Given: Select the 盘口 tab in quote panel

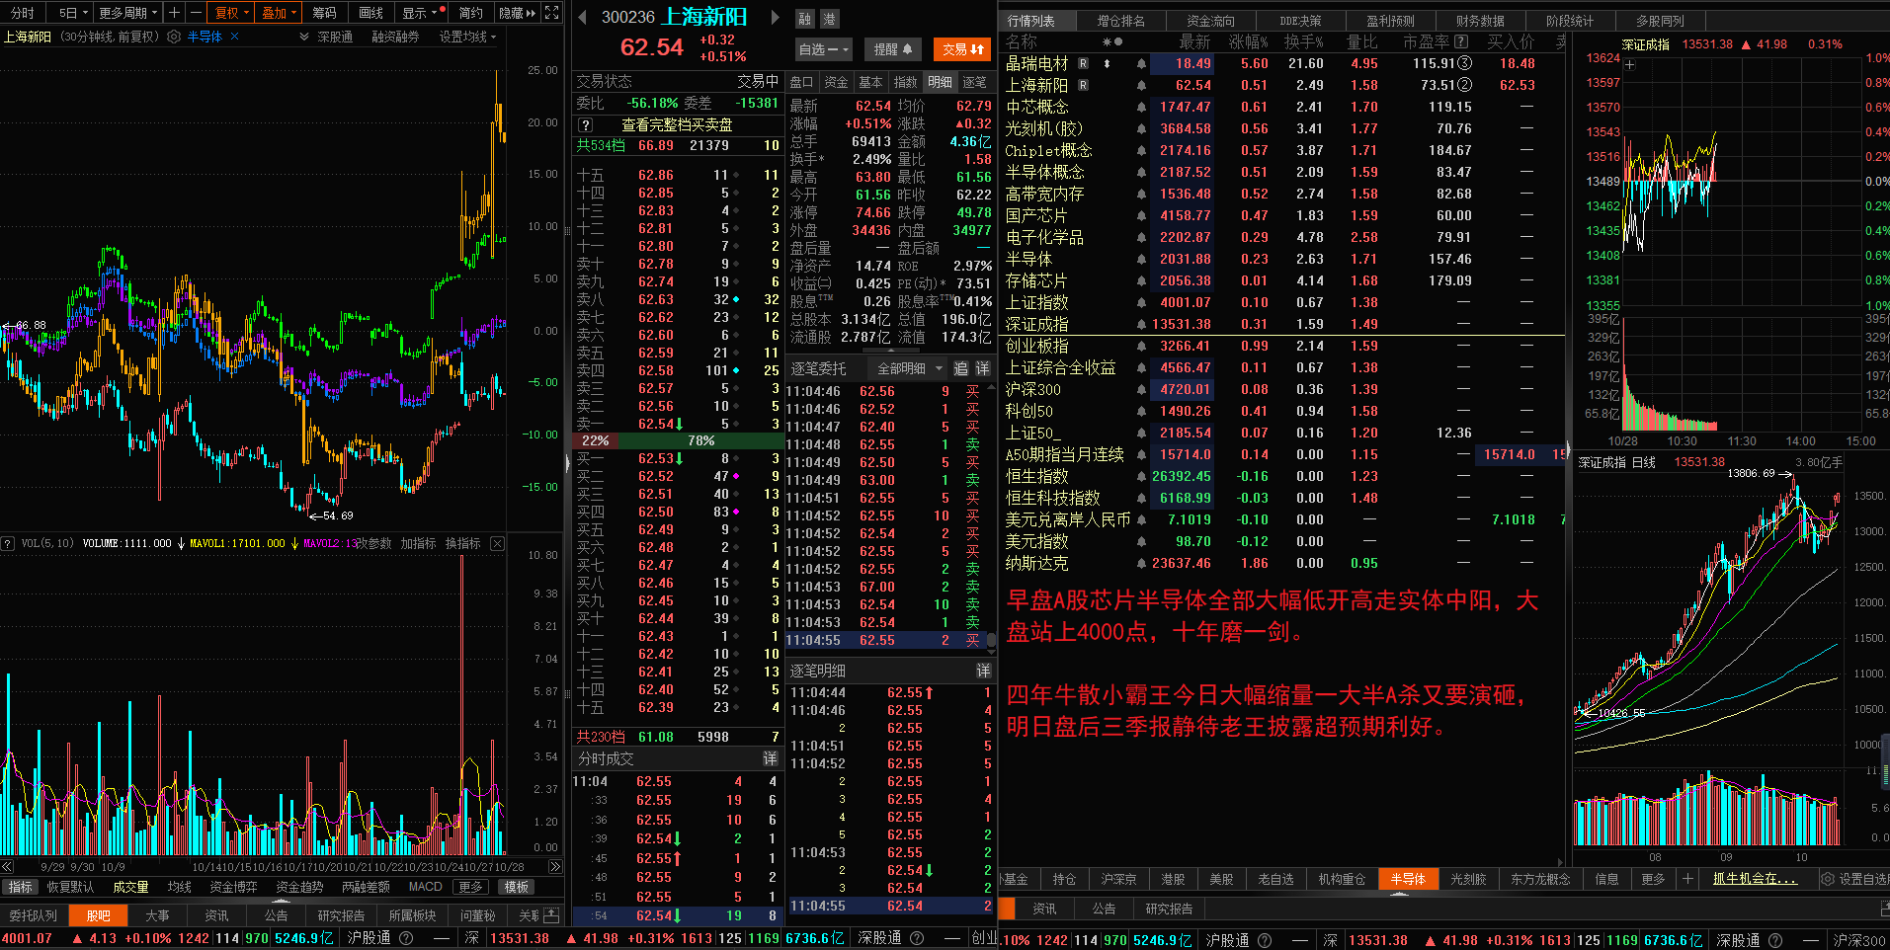Looking at the screenshot, I should [x=801, y=82].
